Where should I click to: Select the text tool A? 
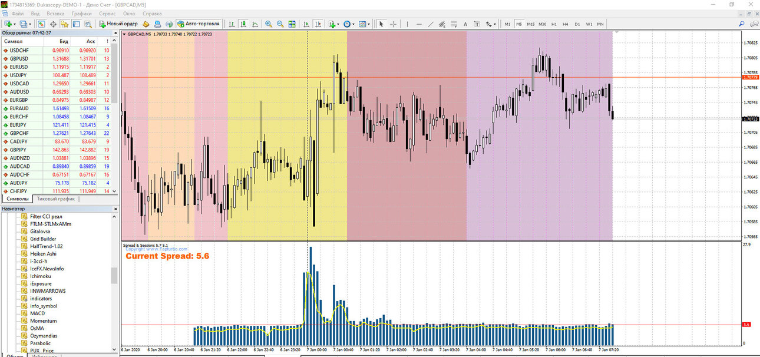pyautogui.click(x=465, y=24)
